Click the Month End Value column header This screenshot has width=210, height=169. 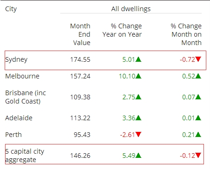pyautogui.click(x=80, y=34)
